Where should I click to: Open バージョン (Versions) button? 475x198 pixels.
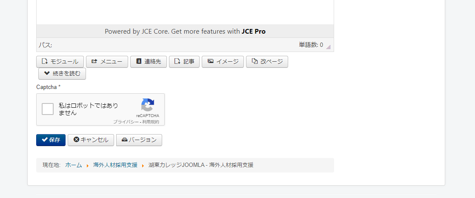point(139,140)
